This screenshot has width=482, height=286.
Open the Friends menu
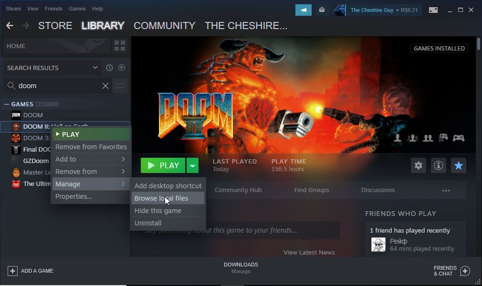coord(53,9)
